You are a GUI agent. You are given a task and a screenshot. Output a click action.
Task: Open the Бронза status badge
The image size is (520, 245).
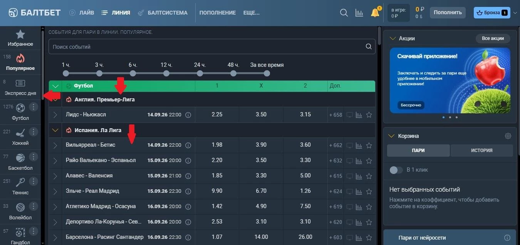tap(492, 13)
